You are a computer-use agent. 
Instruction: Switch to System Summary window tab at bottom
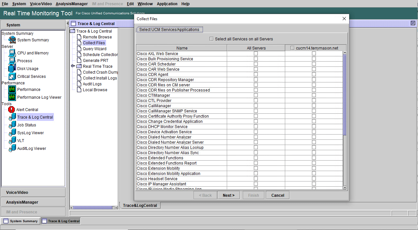click(x=21, y=221)
